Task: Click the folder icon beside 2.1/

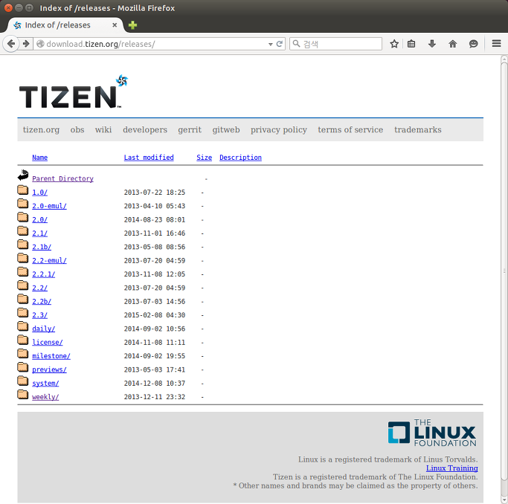Action: pos(22,230)
